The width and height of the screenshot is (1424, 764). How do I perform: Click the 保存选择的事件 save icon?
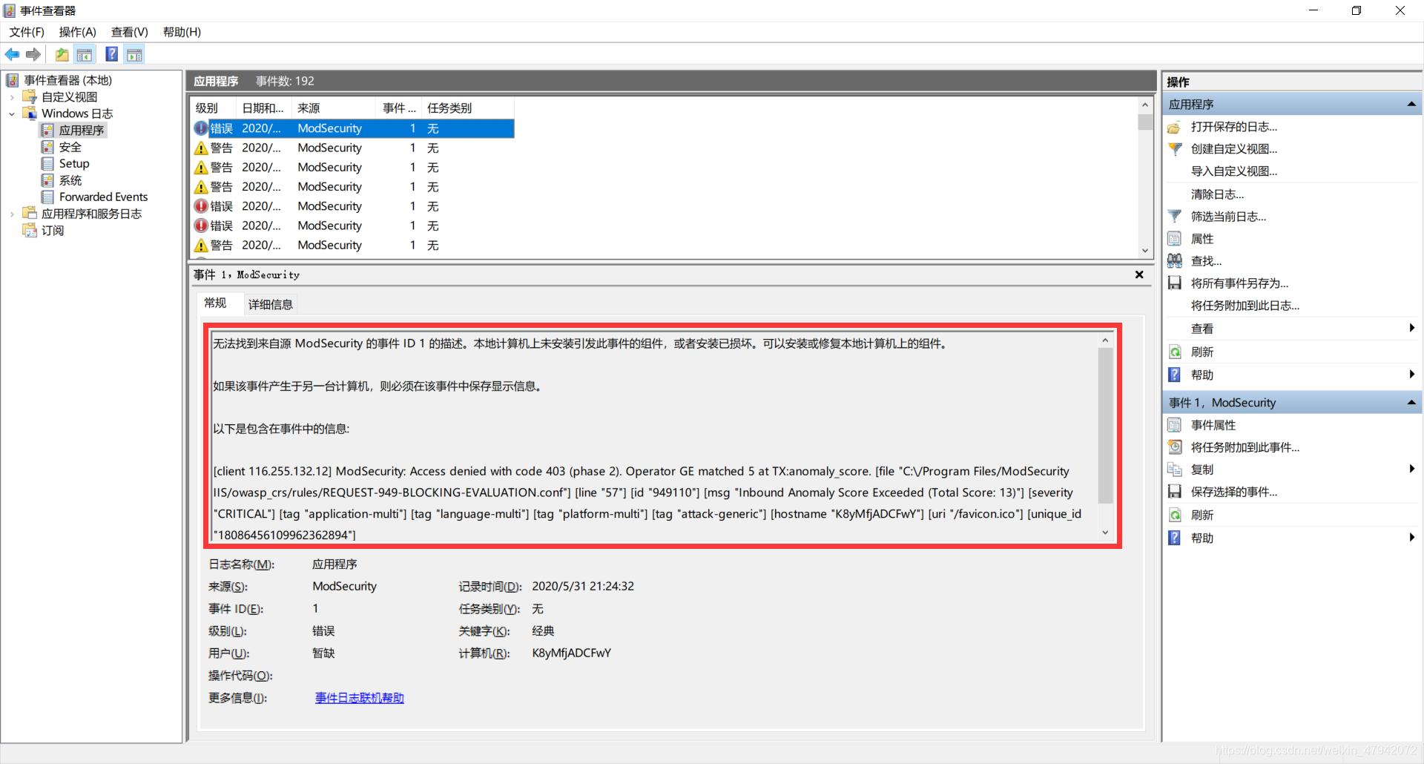tap(1175, 492)
